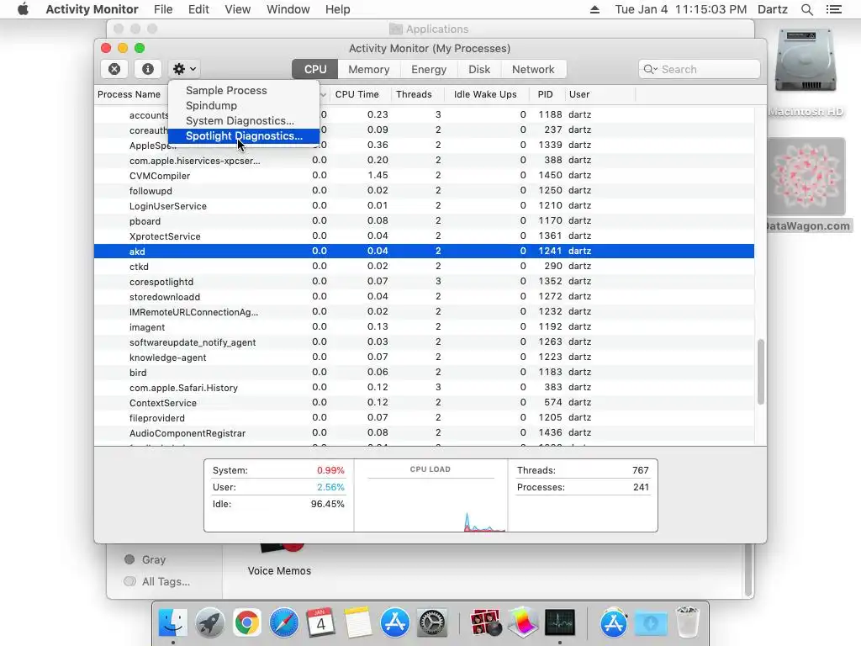
Task: Select the highlighted akd process row
Action: coord(424,251)
